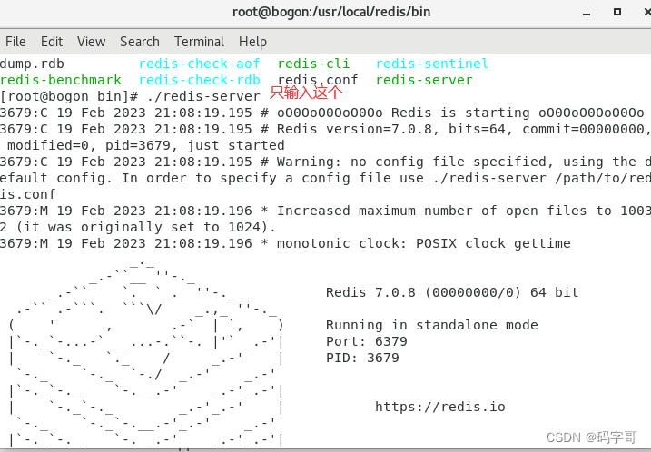651x452 pixels.
Task: Click the 'Port: 6379' text
Action: coord(367,341)
